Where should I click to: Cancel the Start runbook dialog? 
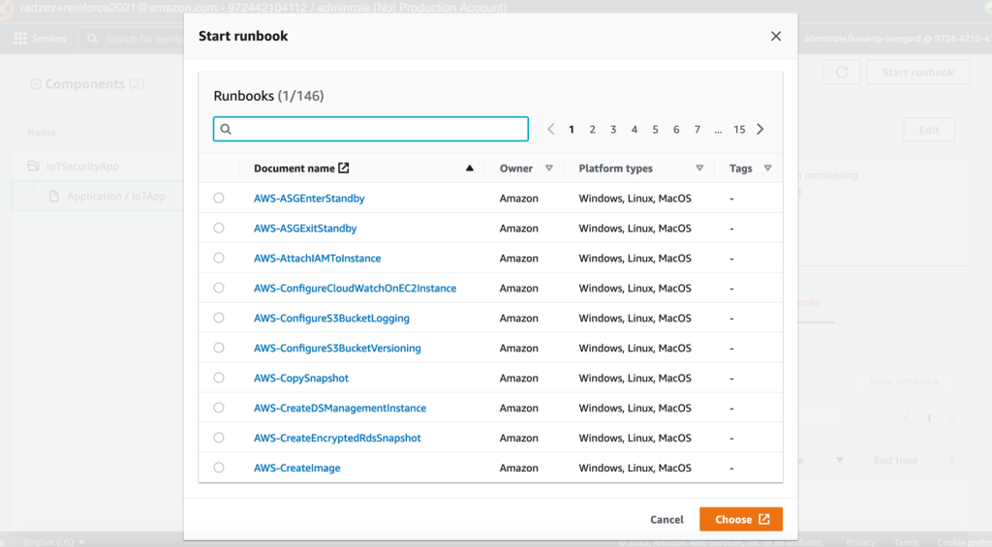click(666, 519)
